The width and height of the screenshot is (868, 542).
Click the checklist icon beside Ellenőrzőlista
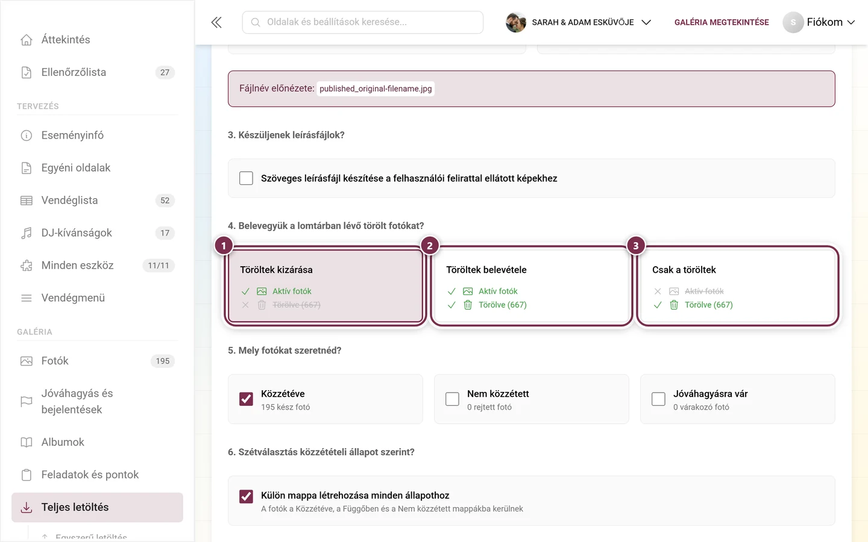(x=27, y=72)
